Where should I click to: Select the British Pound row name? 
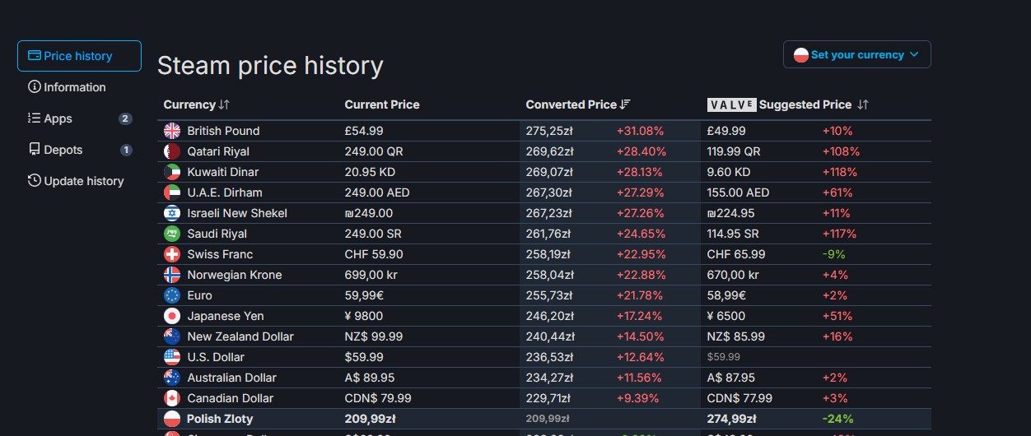223,131
